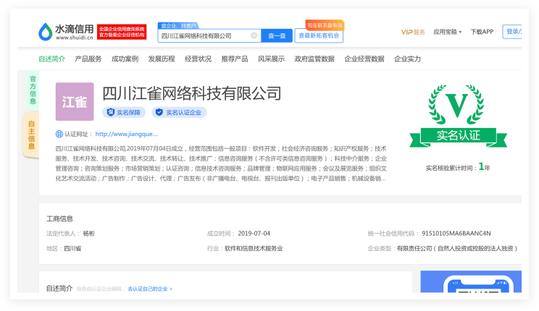Expand the 应用宝箱 dropdown menu
539x311 pixels.
pyautogui.click(x=447, y=32)
